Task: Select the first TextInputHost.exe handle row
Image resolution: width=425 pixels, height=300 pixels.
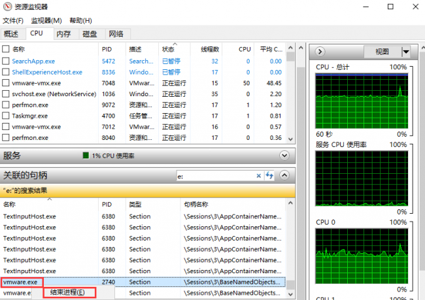Action: pos(143,216)
